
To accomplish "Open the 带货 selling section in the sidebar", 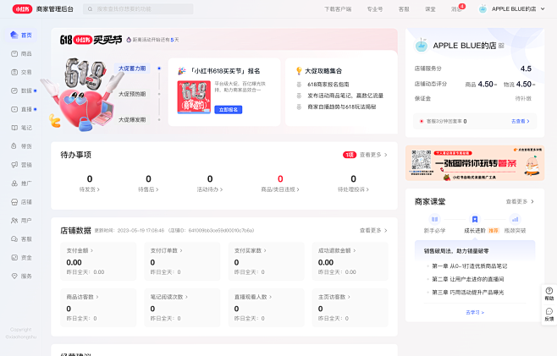I will tap(22, 146).
